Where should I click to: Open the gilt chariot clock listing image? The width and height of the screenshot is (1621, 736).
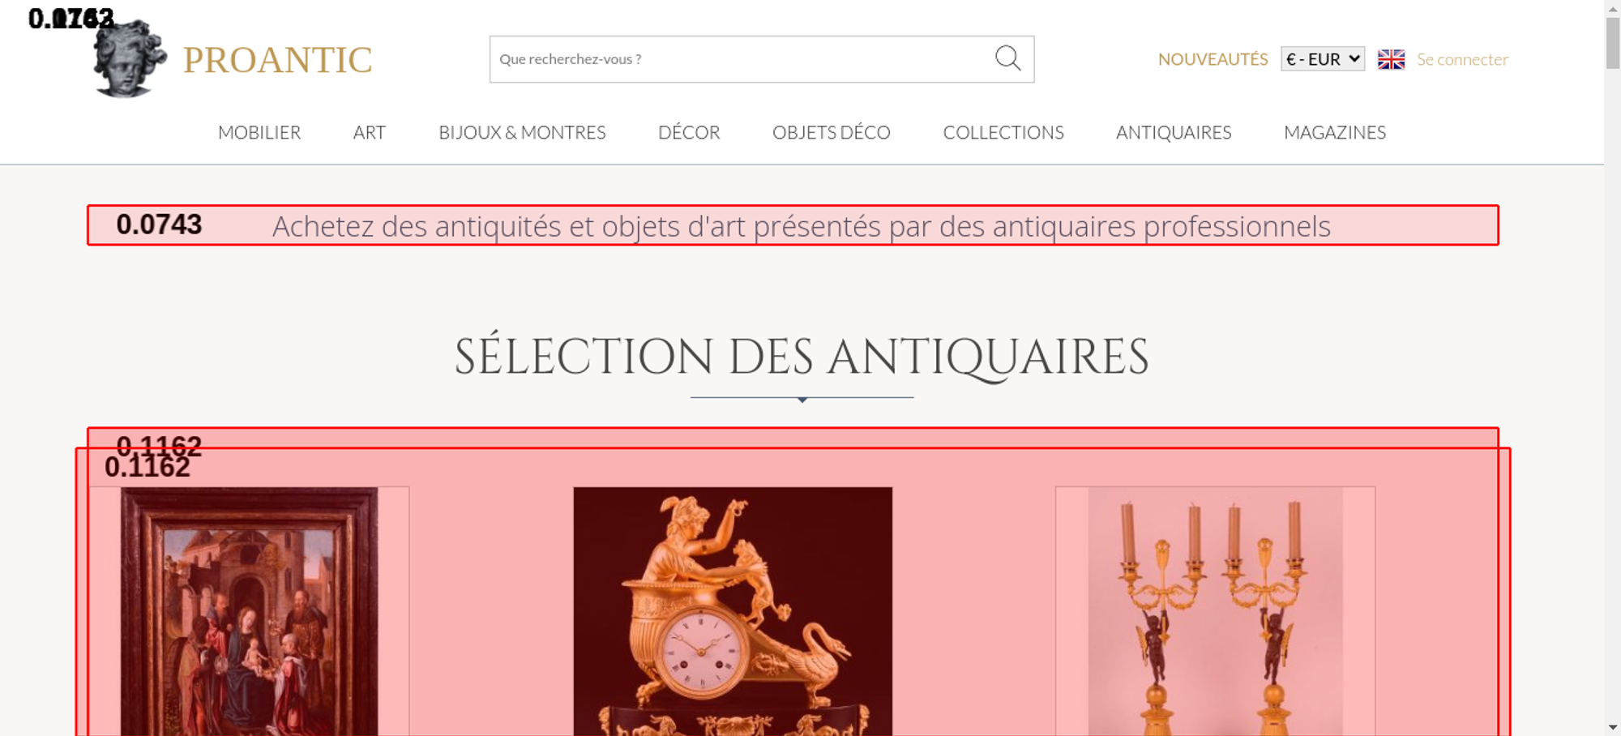click(x=733, y=611)
